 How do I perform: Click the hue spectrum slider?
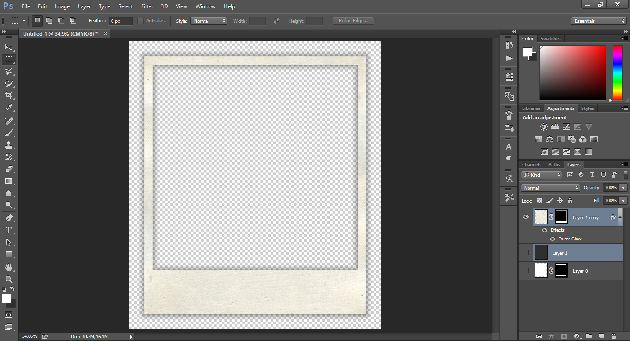pos(618,72)
